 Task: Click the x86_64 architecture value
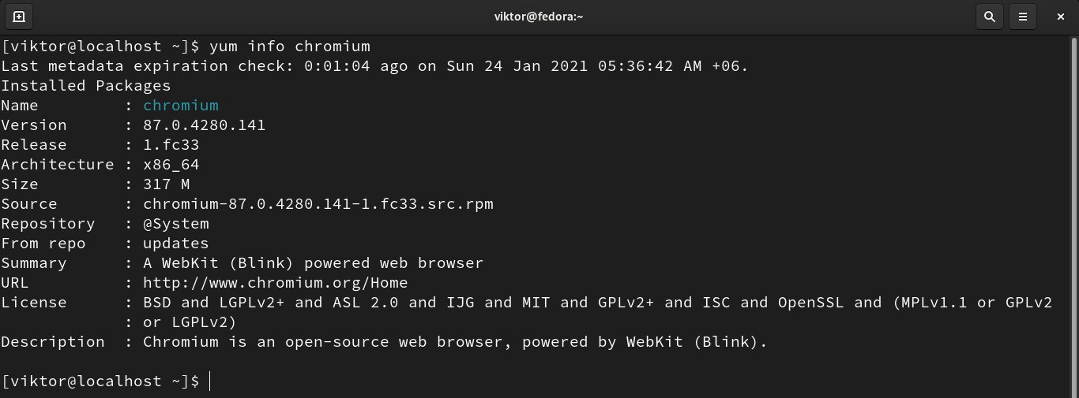(171, 165)
